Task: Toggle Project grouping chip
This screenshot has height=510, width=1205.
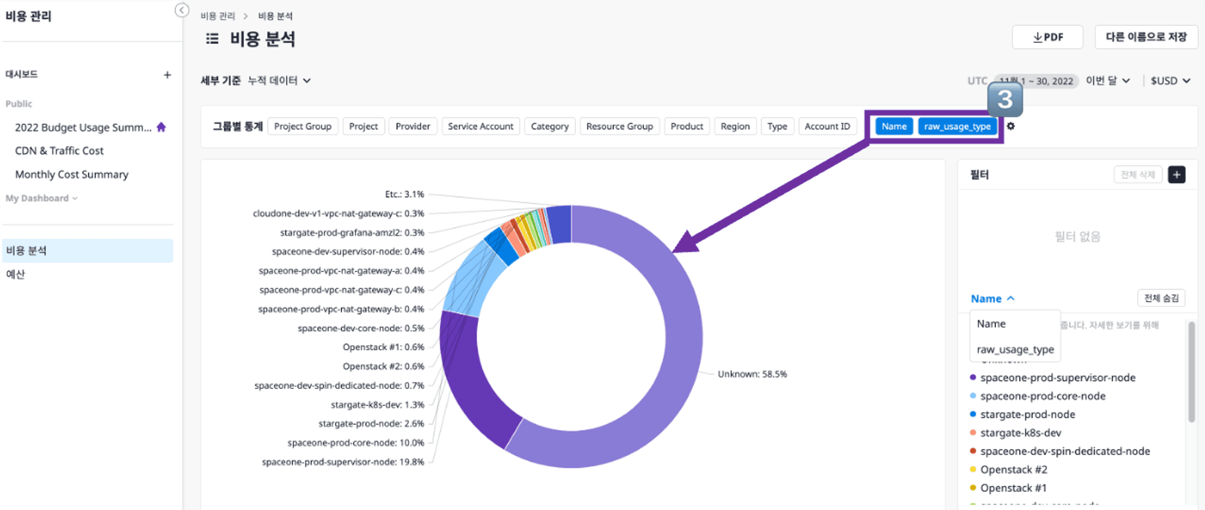Action: (x=363, y=126)
